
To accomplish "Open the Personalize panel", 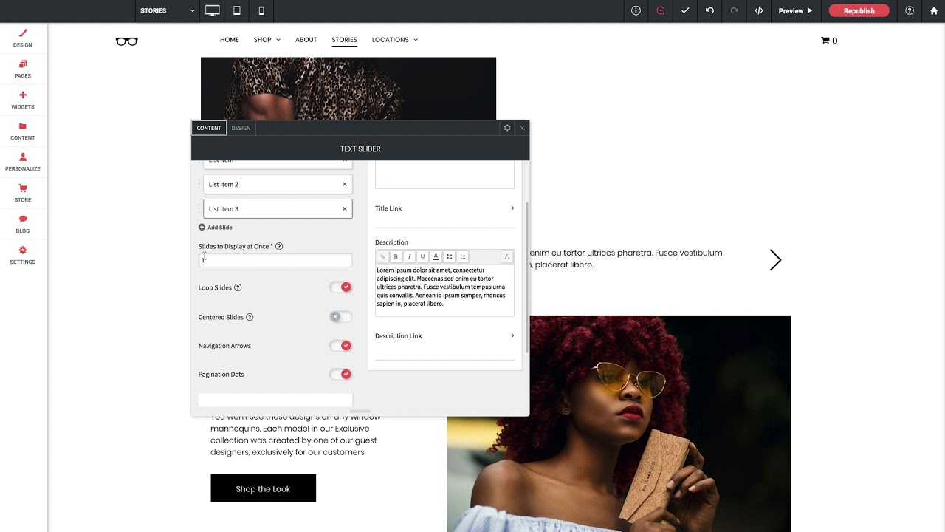I will click(x=23, y=162).
